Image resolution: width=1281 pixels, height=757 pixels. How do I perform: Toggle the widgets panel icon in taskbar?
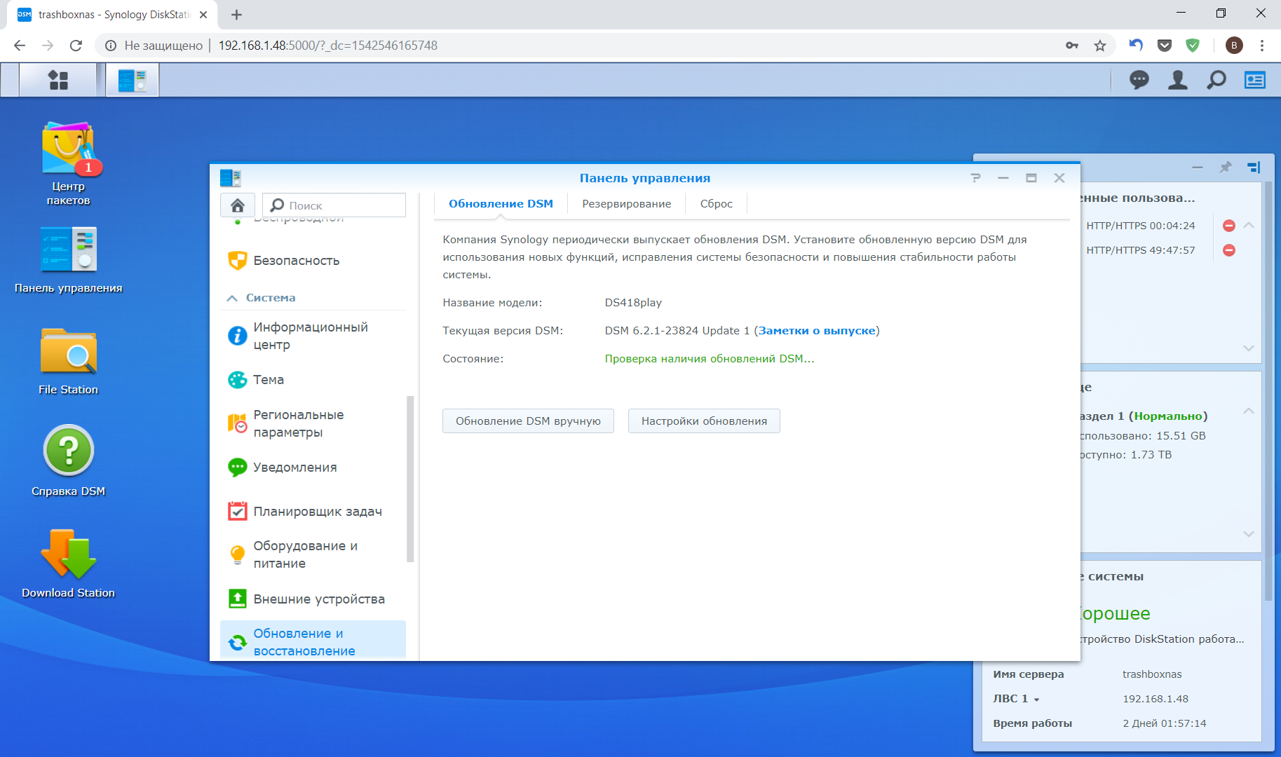(x=1255, y=80)
